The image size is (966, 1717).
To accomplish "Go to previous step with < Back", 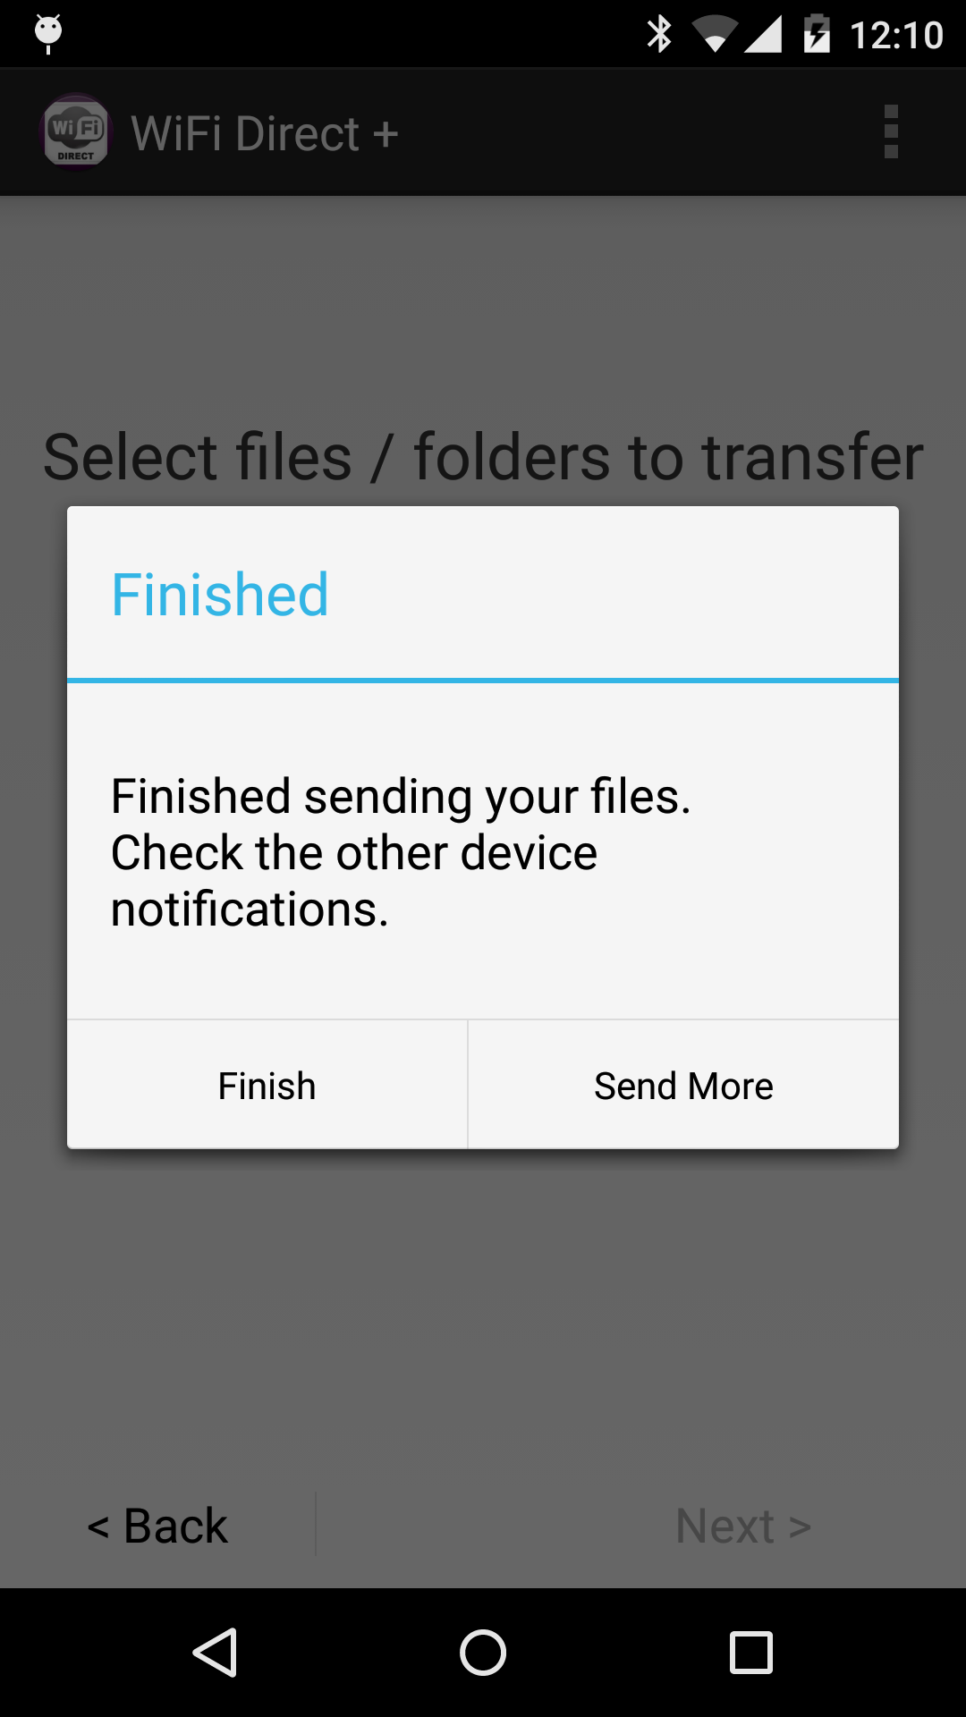I will [157, 1526].
